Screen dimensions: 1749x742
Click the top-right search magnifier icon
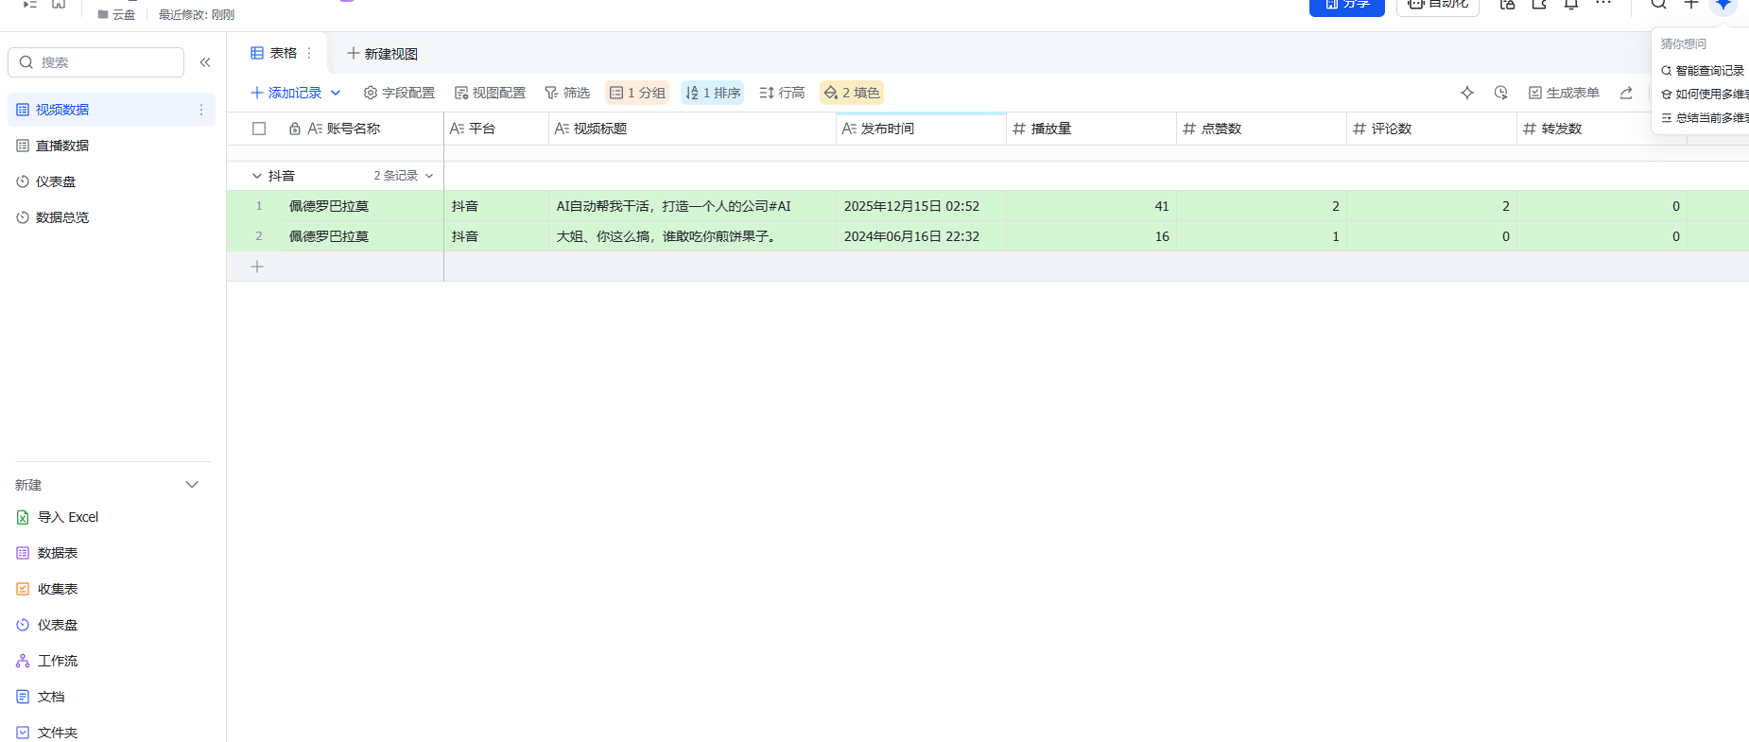pos(1659,5)
